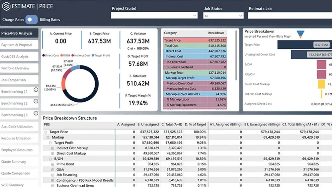Image resolution: width=332 pixels, height=187 pixels.
Task: Click the 'B1. Unassigned (Billing)' column header
Action: (x=262, y=125)
